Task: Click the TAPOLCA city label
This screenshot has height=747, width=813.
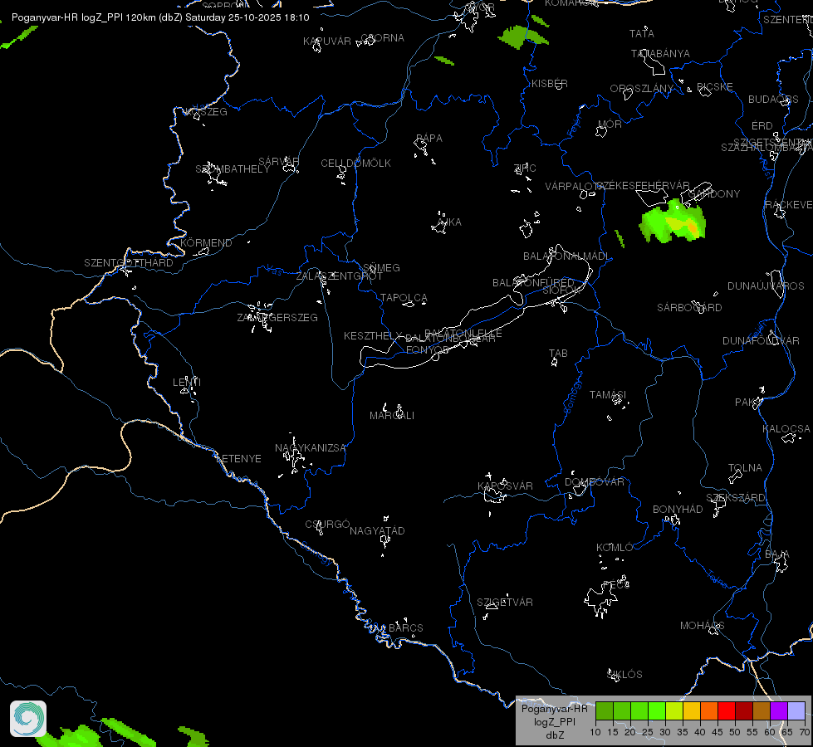Action: [x=404, y=298]
